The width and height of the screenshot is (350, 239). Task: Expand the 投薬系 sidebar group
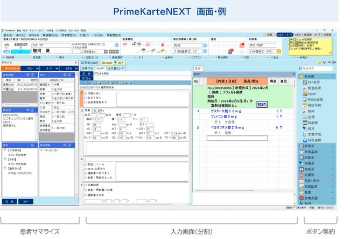coord(333,163)
